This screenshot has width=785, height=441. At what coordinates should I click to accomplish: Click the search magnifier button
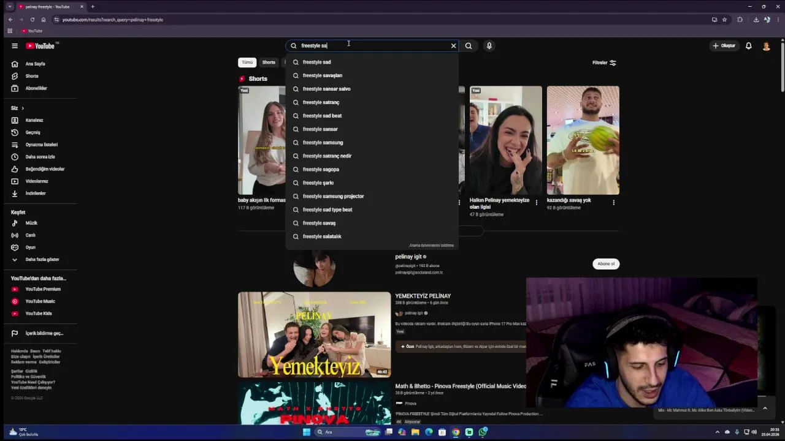point(469,46)
